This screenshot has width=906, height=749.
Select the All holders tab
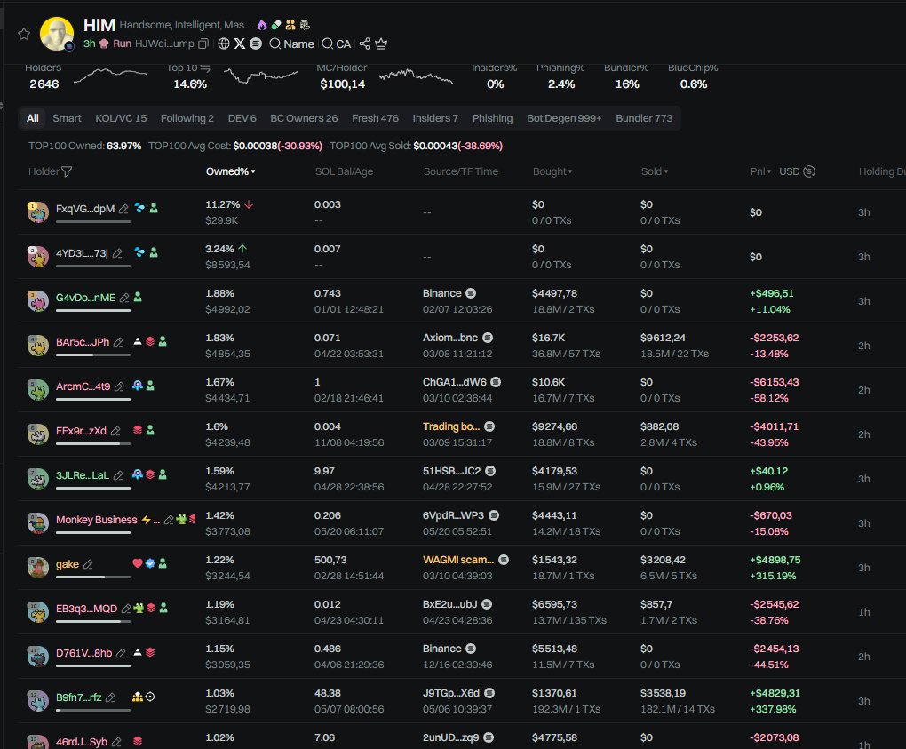[32, 118]
